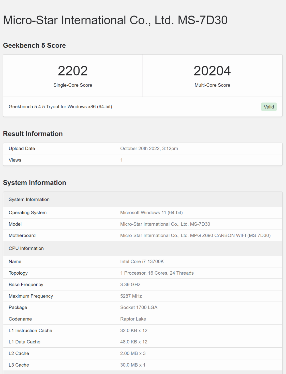Click the 'Views' row label

point(15,160)
